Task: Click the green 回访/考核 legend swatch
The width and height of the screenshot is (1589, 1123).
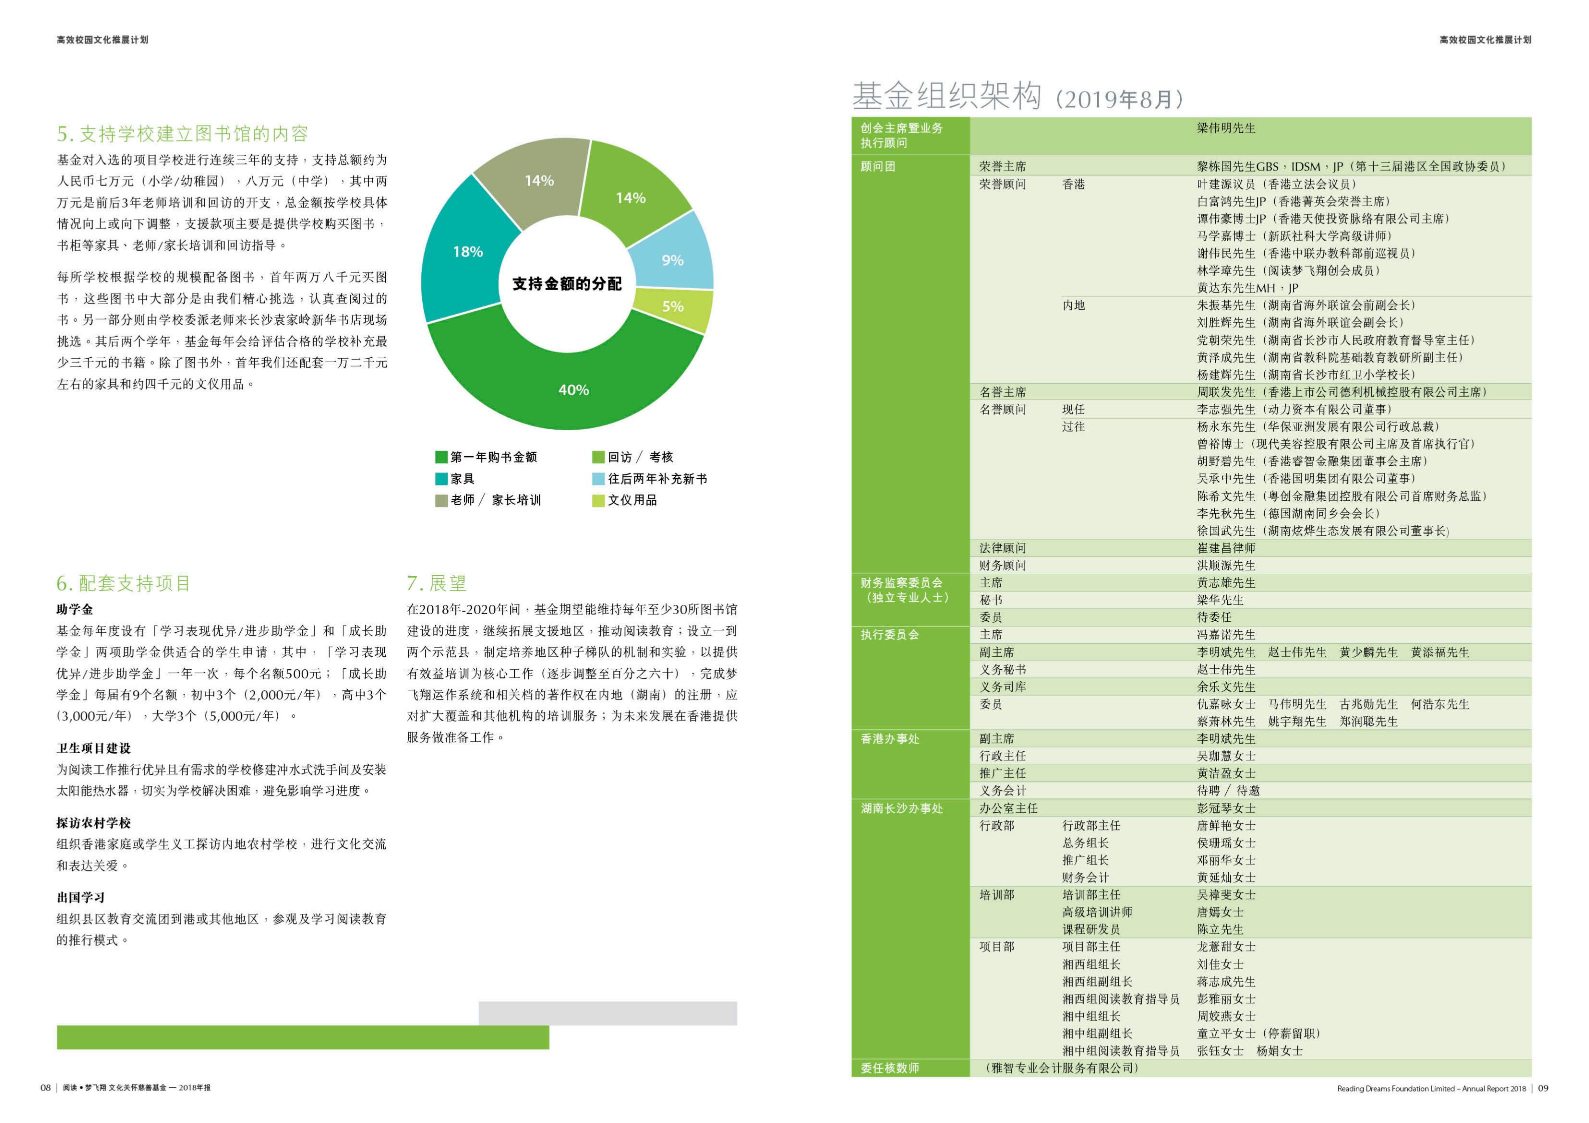Action: pos(598,457)
